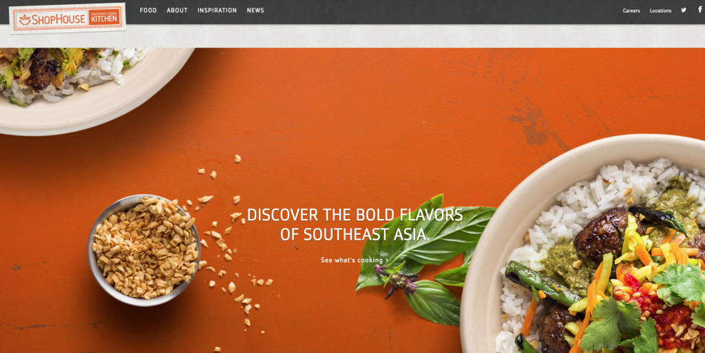
Task: Click the bowl of chopped peanuts
Action: (x=144, y=250)
